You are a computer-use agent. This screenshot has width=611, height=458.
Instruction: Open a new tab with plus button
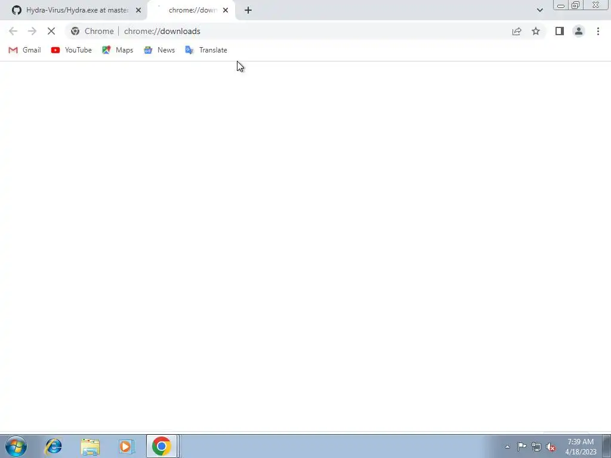point(248,10)
